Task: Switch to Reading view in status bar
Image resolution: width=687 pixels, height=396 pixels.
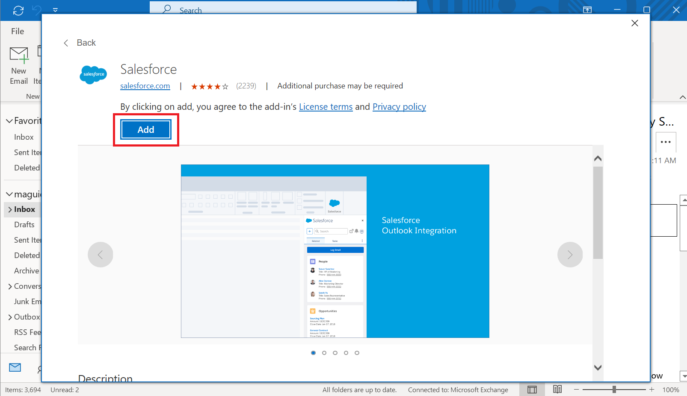Action: [x=557, y=389]
